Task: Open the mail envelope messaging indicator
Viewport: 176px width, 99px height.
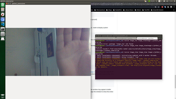Action: 164,1
